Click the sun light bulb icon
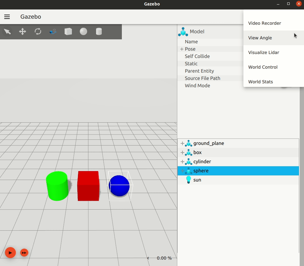The image size is (304, 266). pos(189,180)
